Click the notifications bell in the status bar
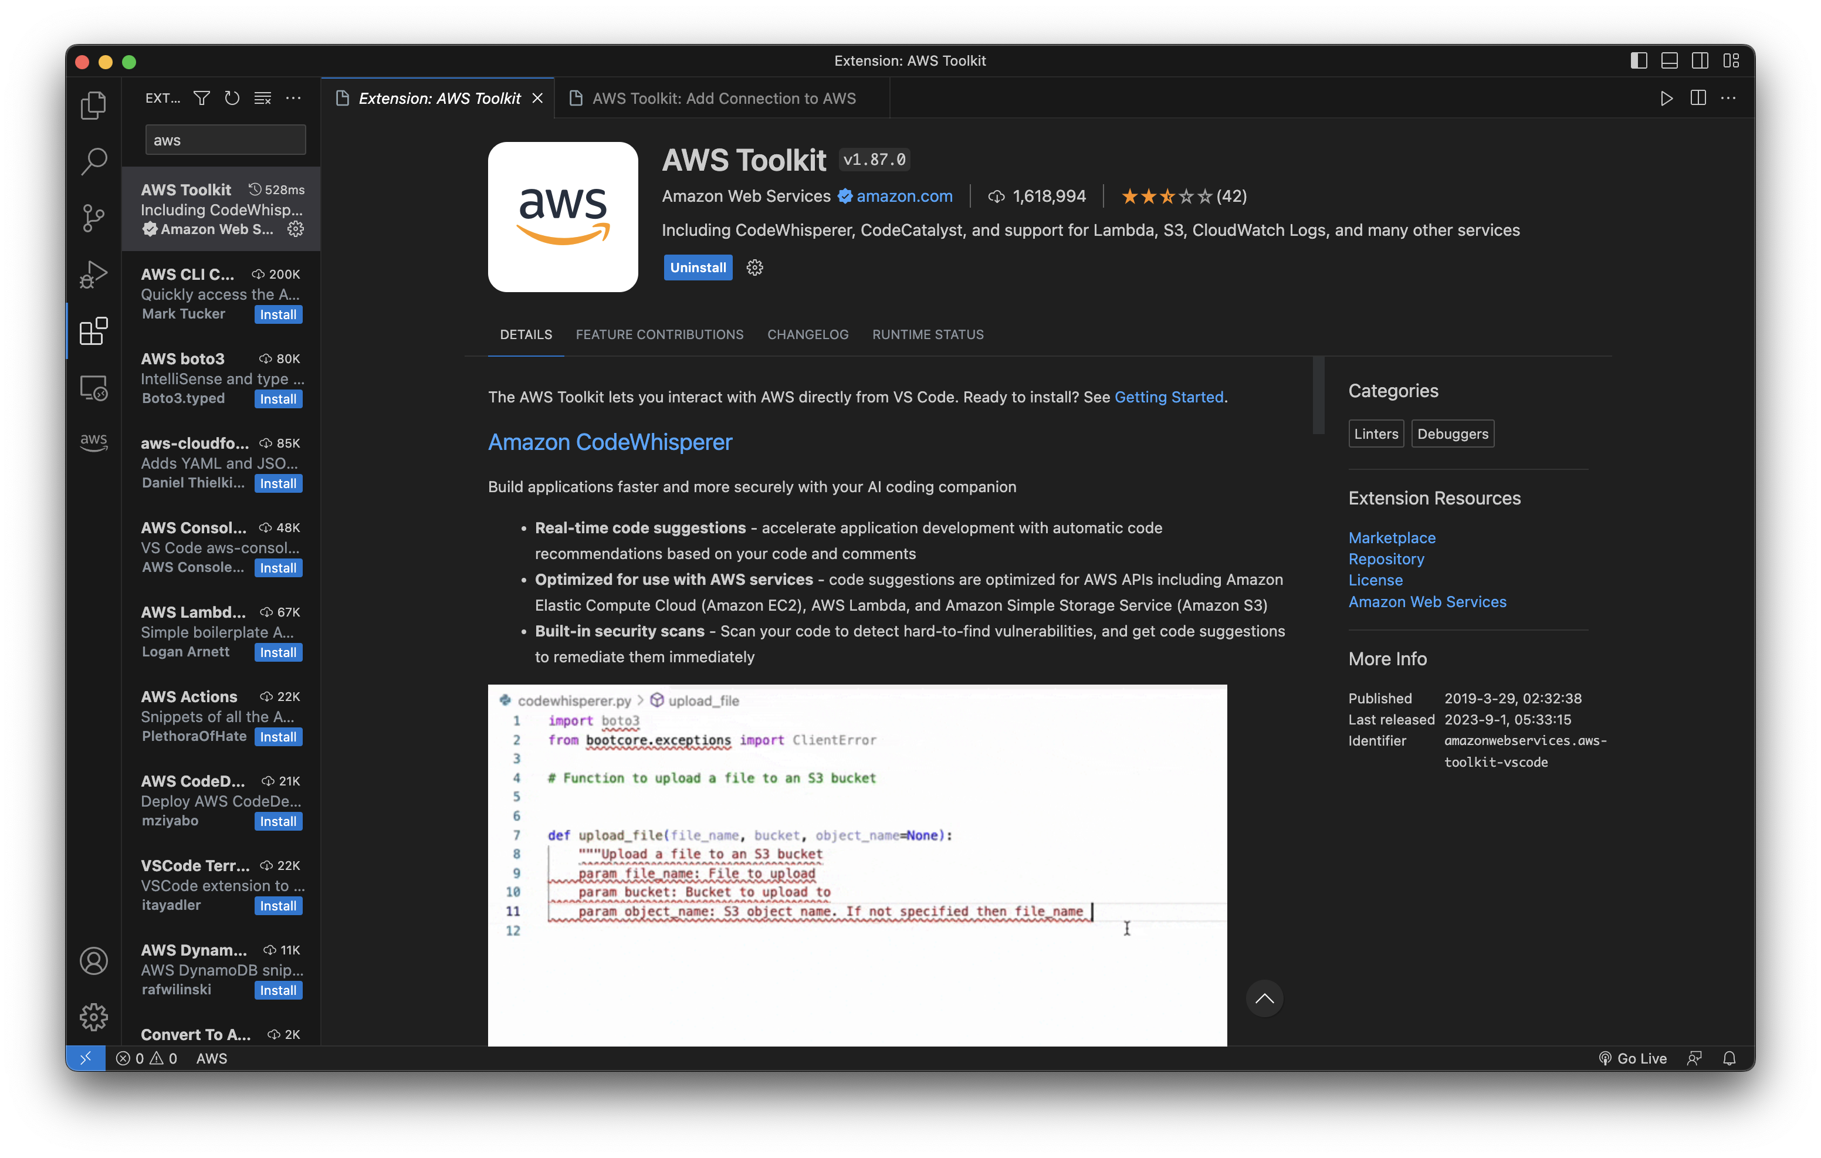 click(x=1729, y=1058)
